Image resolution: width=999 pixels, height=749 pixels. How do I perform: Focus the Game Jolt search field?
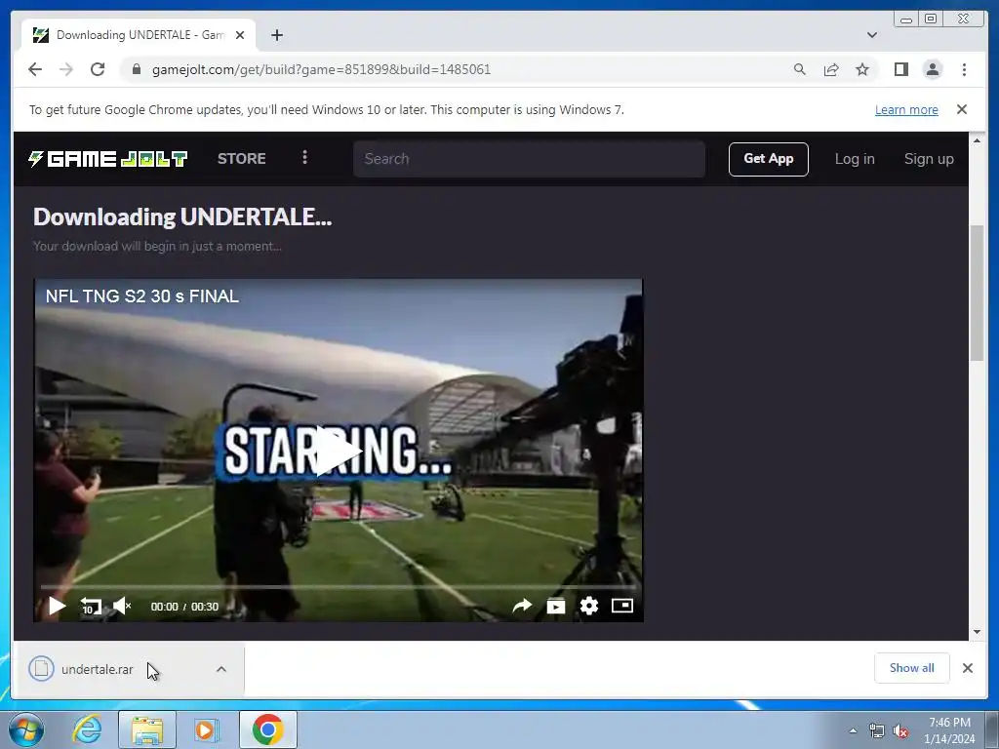tap(529, 159)
